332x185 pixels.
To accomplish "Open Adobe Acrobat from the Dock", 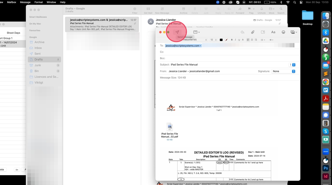I will 326,98.
